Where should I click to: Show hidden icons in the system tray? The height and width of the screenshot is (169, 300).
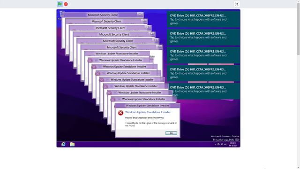click(x=215, y=144)
